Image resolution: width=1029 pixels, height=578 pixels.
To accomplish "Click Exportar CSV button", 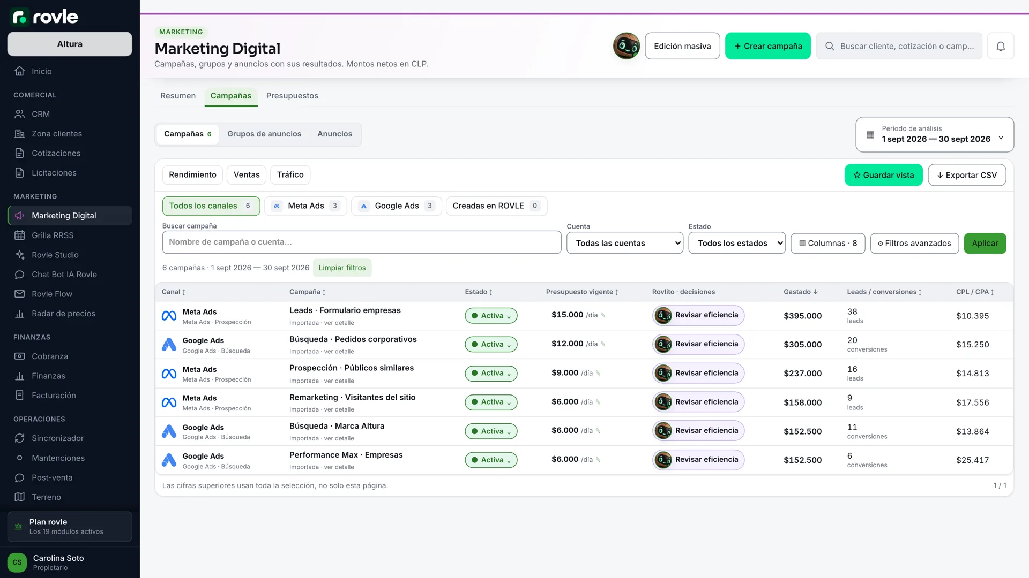I will (967, 175).
